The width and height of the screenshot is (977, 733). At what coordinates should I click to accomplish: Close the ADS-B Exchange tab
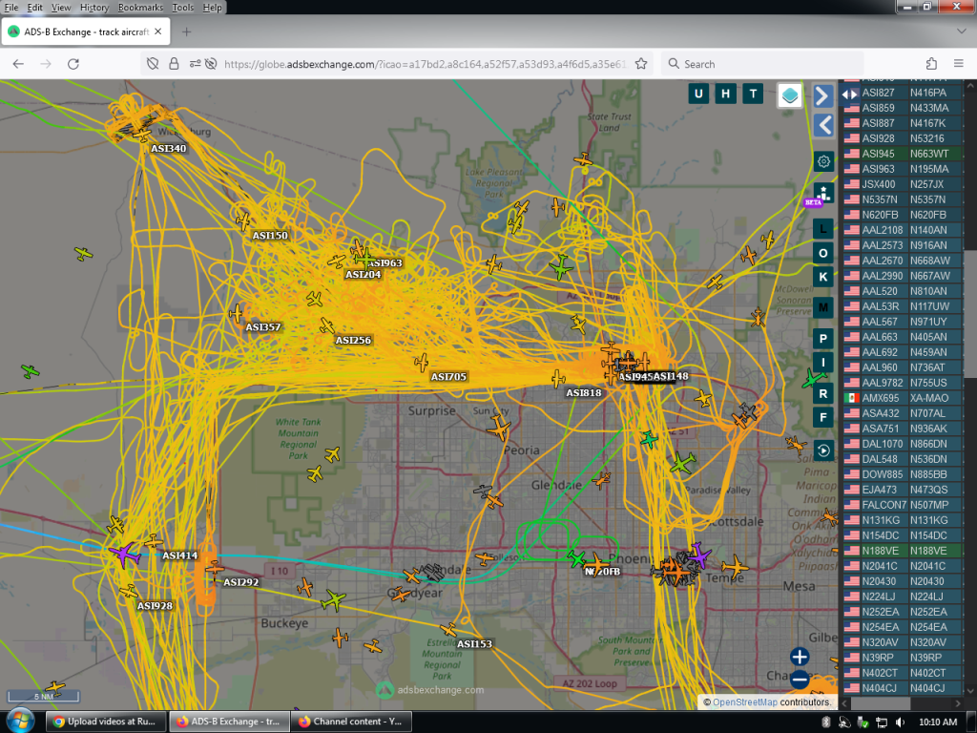(x=158, y=31)
